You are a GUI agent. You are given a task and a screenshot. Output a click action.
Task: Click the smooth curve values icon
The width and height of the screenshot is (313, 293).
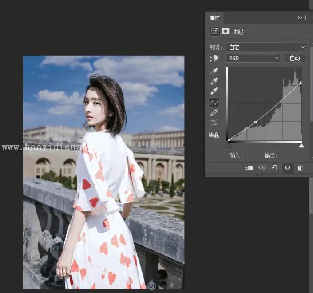pyautogui.click(x=214, y=123)
